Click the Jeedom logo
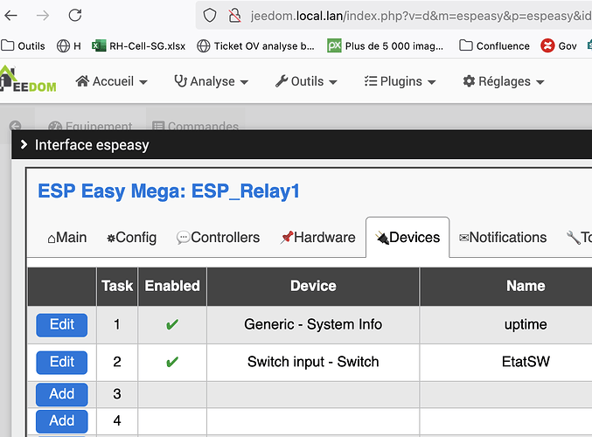 [28, 79]
